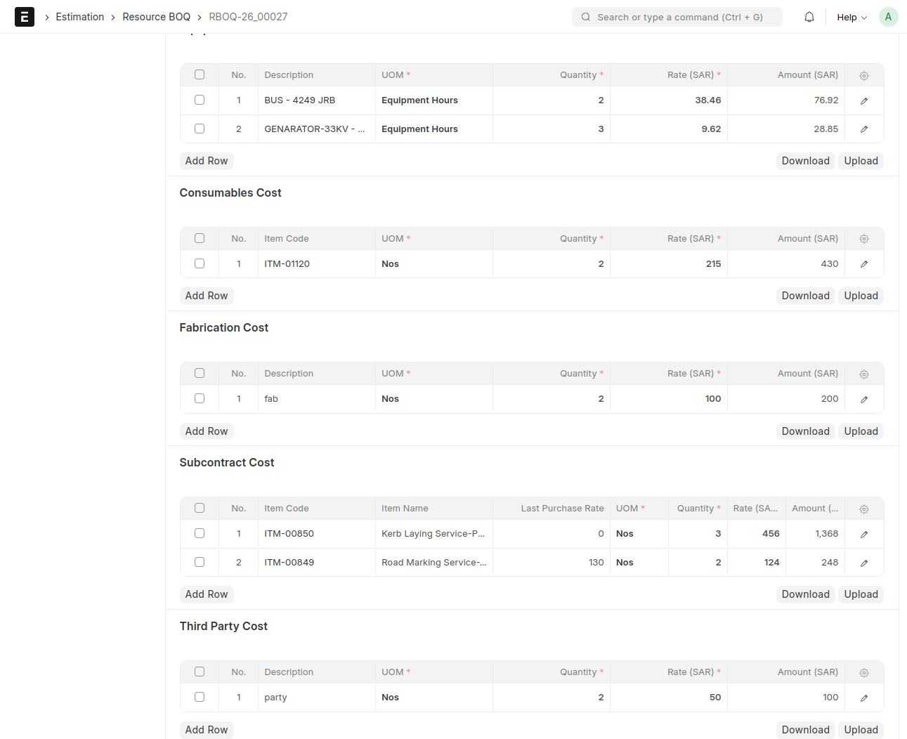Open the notifications bell
The width and height of the screenshot is (907, 739).
tap(809, 17)
